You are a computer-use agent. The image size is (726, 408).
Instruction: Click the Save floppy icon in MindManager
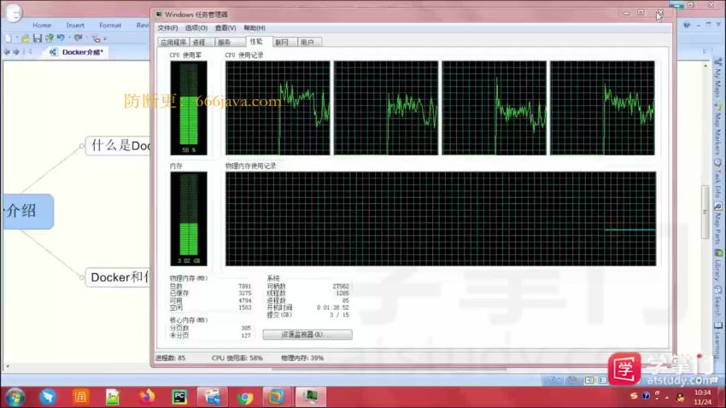[38, 38]
